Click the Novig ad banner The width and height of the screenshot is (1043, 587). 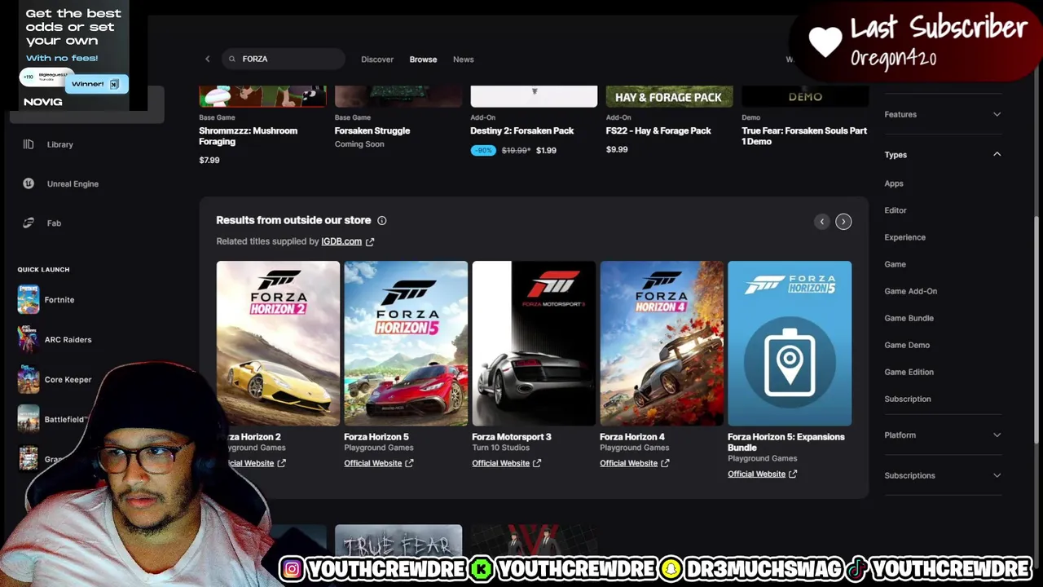[75, 55]
